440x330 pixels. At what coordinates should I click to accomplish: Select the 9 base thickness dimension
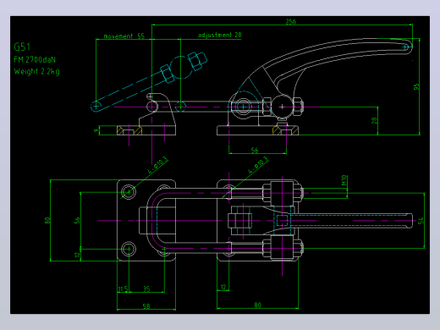click(x=96, y=130)
